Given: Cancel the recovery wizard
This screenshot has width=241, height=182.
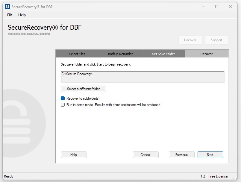Looking at the screenshot, I should [145, 155].
